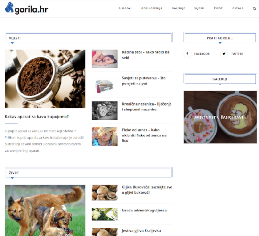259x236 pixels.
Task: Open 'Fleke od sunca' article link
Action: pyautogui.click(x=144, y=135)
